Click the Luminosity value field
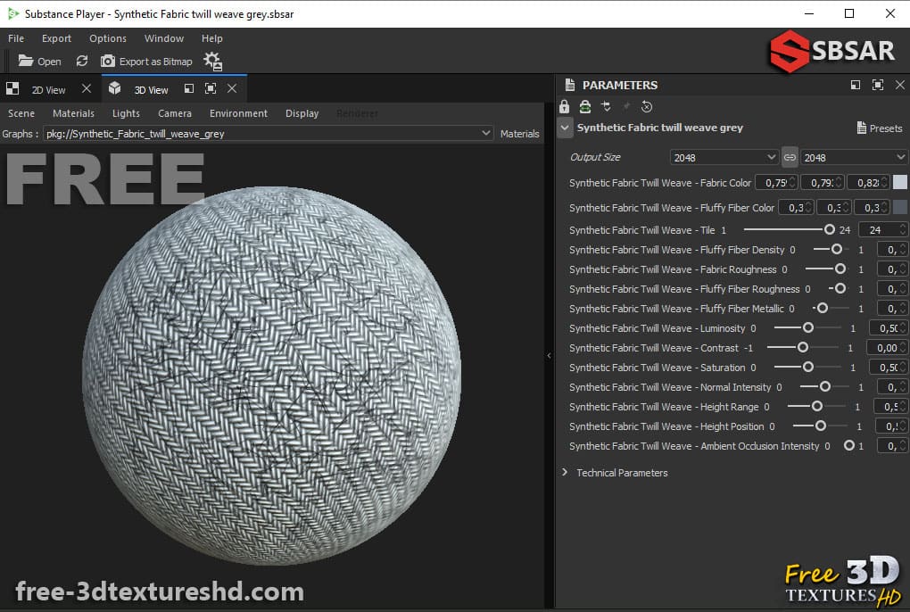Screen dimensions: 910x612 889,327
